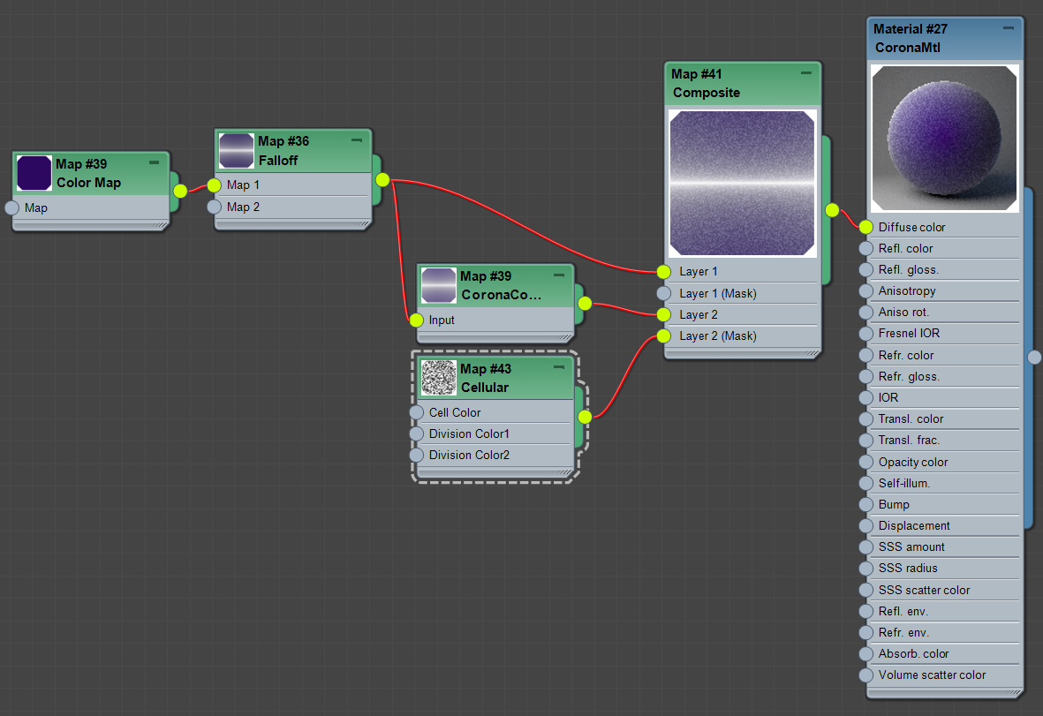Select the Diffuse color input socket
The image size is (1043, 716).
point(865,227)
